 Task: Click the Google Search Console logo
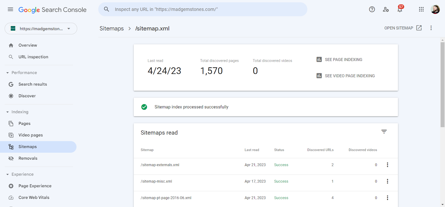pyautogui.click(x=52, y=10)
